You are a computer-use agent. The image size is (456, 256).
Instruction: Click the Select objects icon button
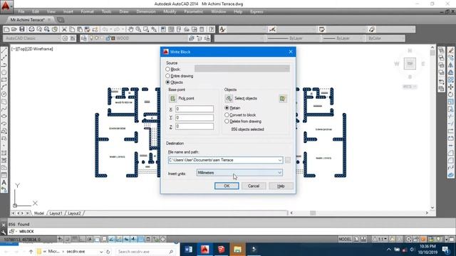pos(229,98)
